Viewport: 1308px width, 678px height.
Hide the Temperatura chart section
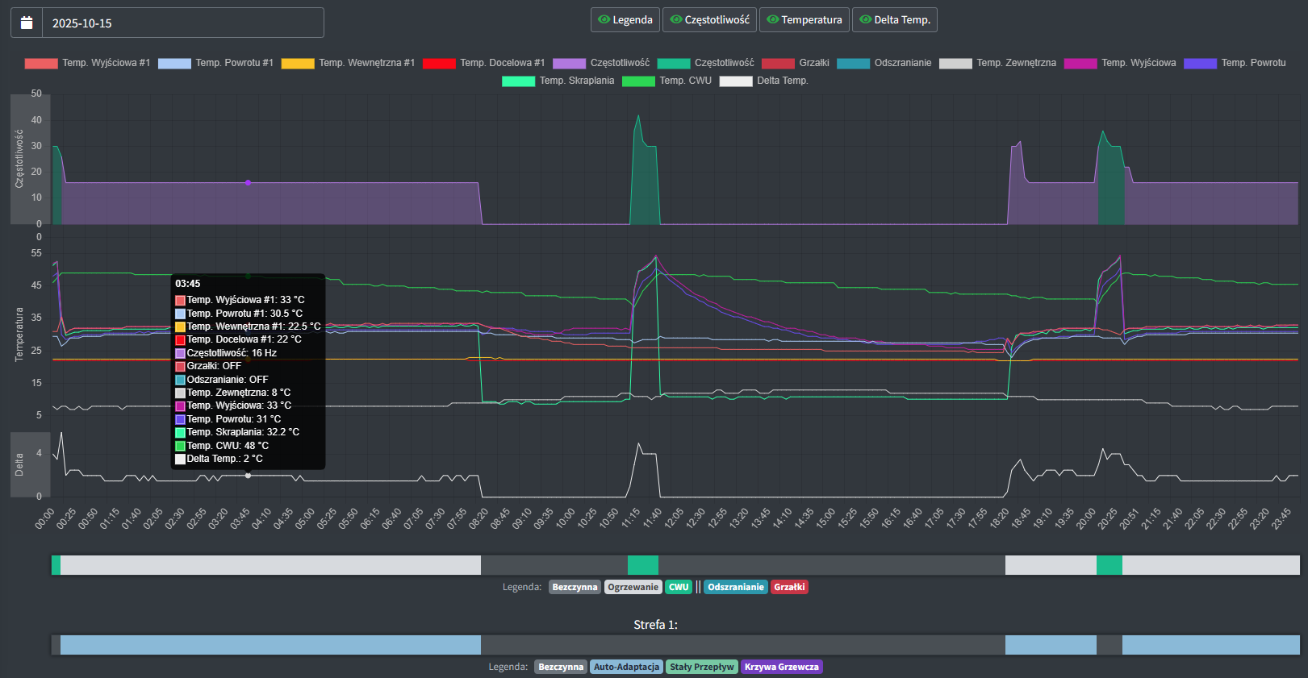tap(804, 20)
